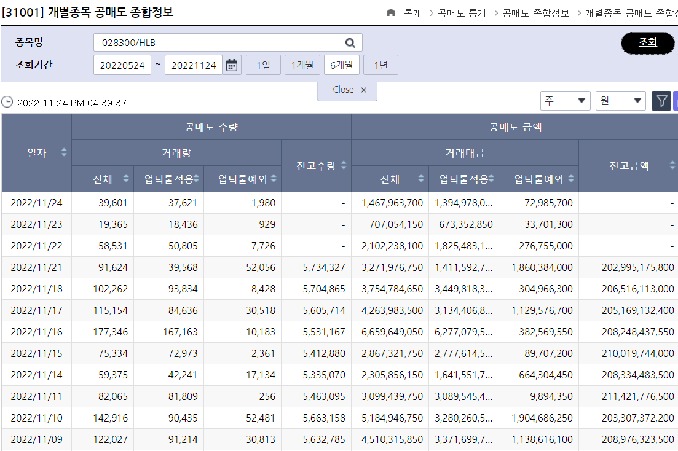Select date cell 2022/11/10

click(36, 418)
